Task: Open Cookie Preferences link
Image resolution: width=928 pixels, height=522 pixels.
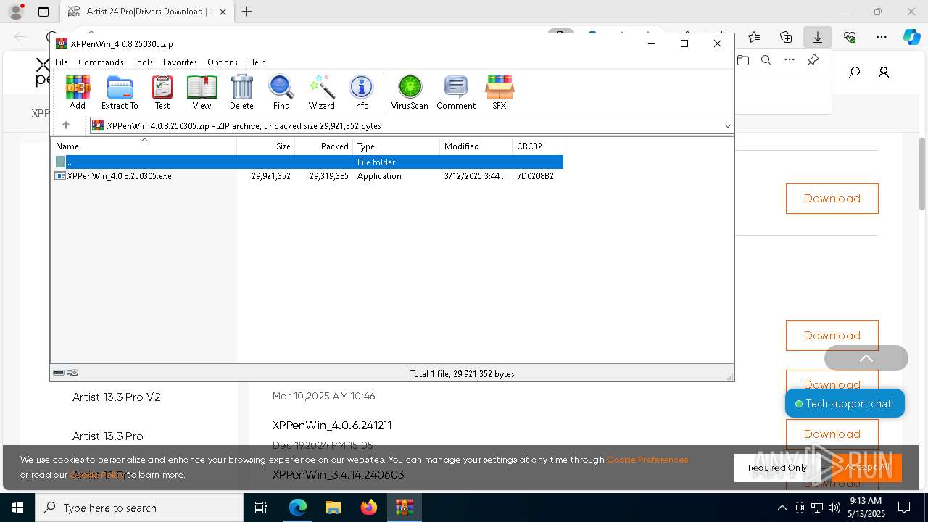Action: coord(647,460)
